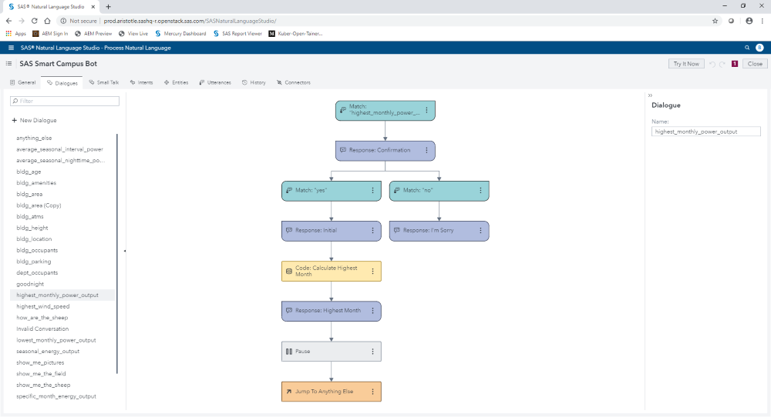This screenshot has height=417, width=771.
Task: Click the search icon in blue header
Action: point(746,48)
